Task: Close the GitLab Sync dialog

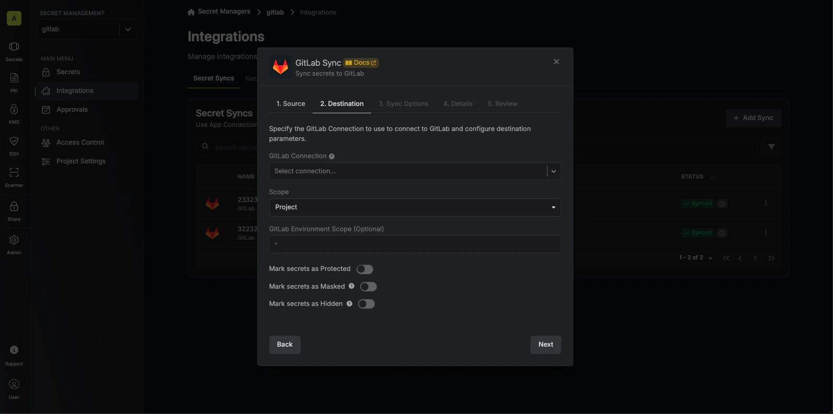Action: pyautogui.click(x=556, y=62)
